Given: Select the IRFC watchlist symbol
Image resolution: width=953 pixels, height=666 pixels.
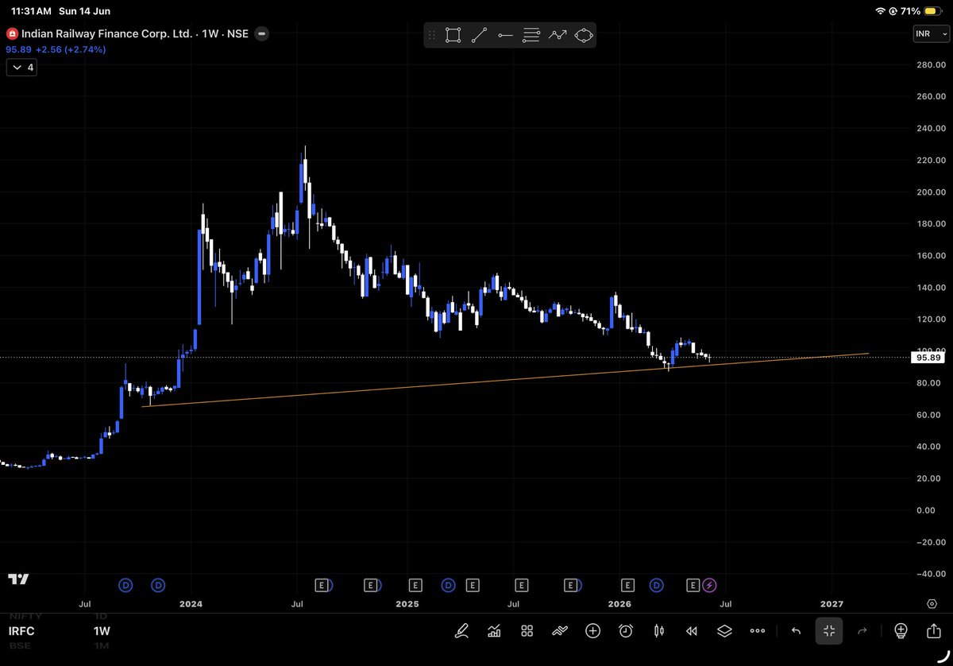Looking at the screenshot, I should pyautogui.click(x=22, y=631).
